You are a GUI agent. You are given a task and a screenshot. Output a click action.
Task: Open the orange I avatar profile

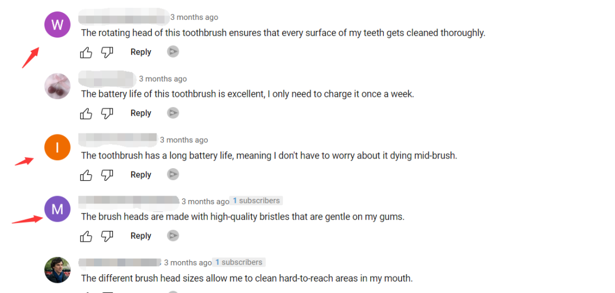[58, 148]
